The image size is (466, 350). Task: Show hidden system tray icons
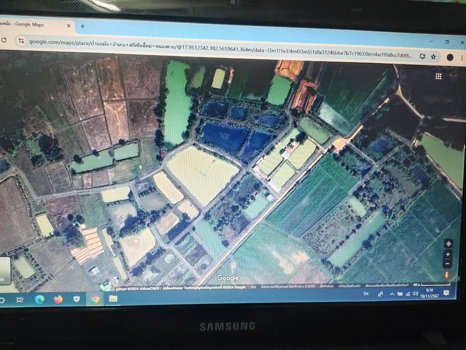coord(392,294)
